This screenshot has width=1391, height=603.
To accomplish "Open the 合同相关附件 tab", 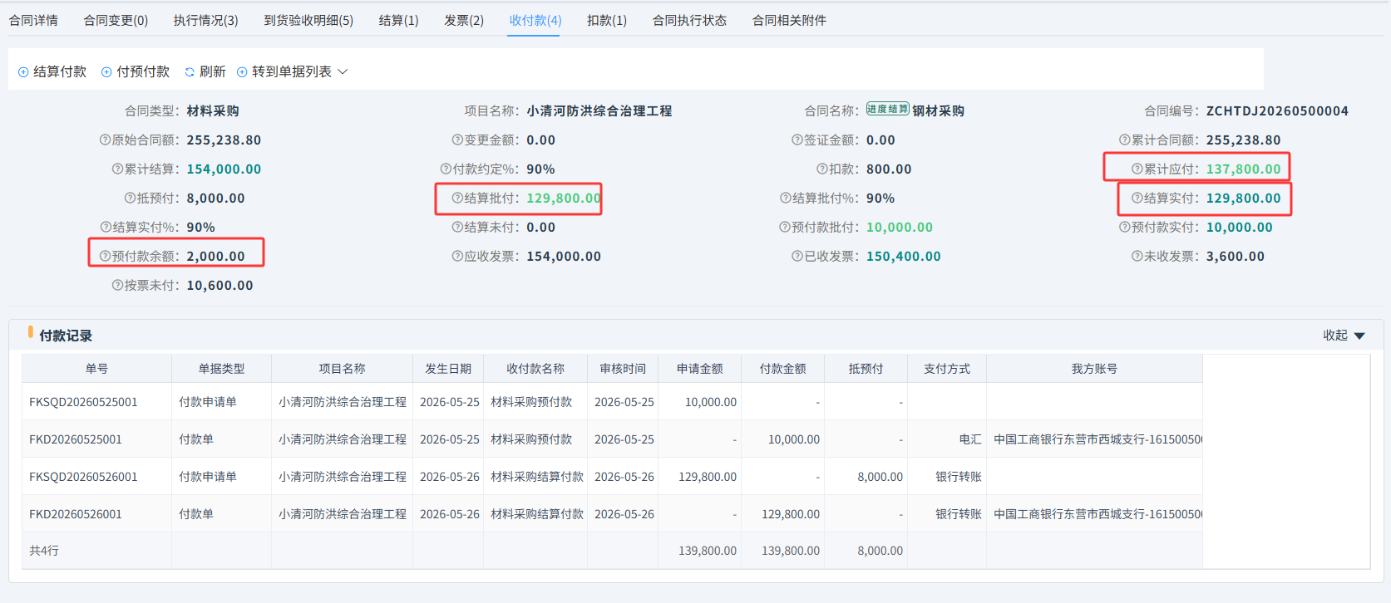I will pos(789,20).
